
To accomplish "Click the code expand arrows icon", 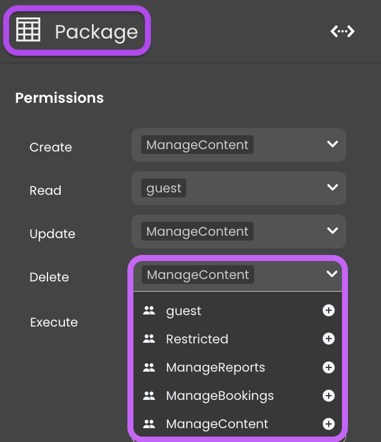I will tap(342, 31).
